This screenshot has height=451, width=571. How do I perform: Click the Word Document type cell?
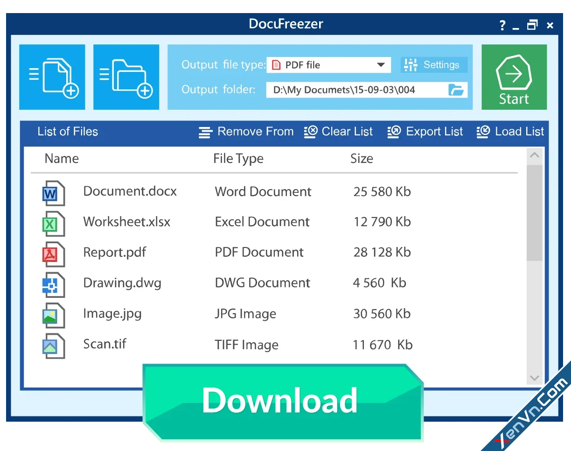tap(263, 191)
